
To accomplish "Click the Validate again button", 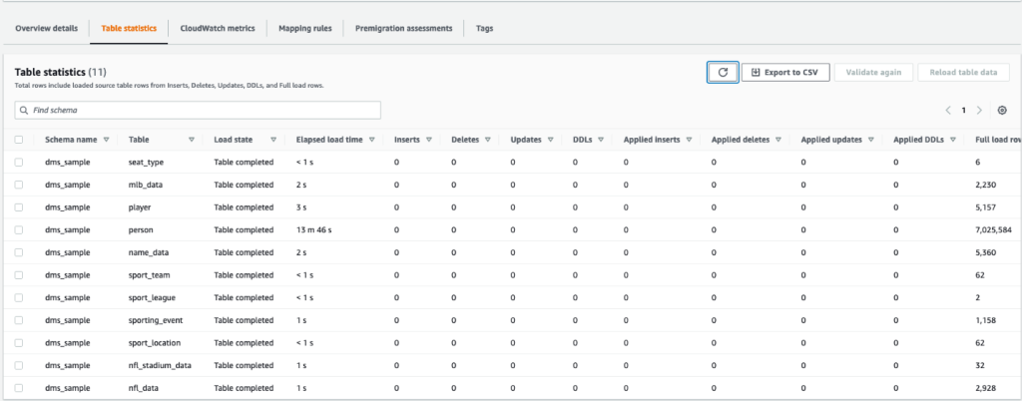I will (x=873, y=72).
